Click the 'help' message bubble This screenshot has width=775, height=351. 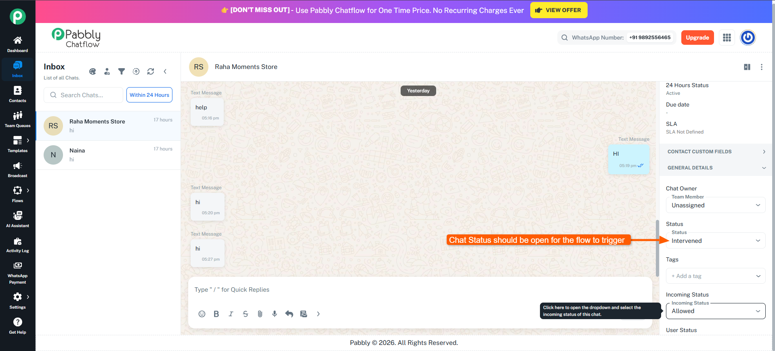[207, 112]
